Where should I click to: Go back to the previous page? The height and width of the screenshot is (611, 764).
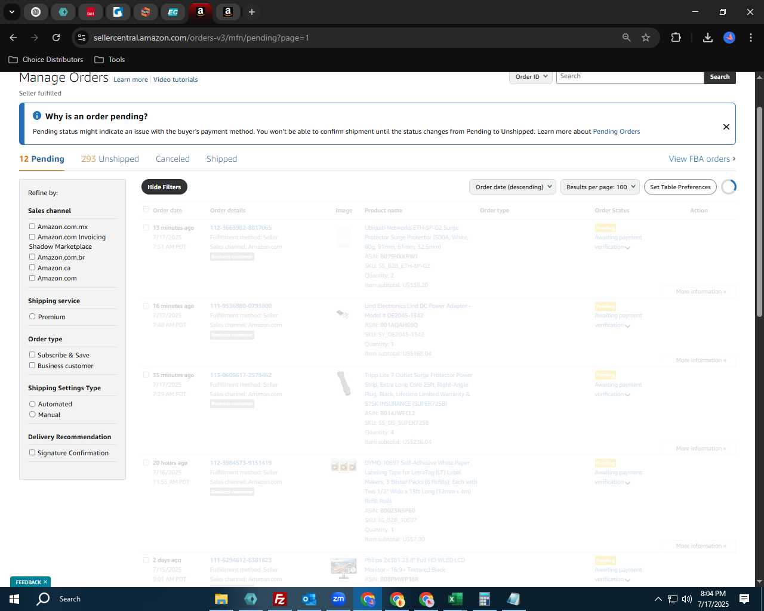tap(13, 38)
